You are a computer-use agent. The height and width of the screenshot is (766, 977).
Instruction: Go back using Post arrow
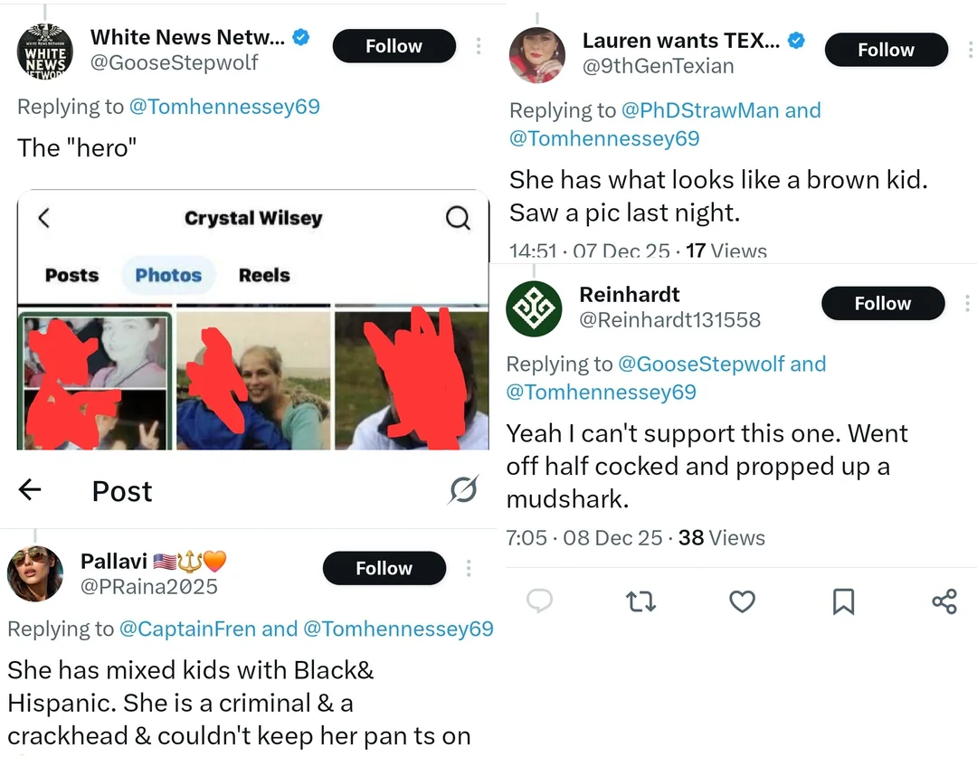30,490
